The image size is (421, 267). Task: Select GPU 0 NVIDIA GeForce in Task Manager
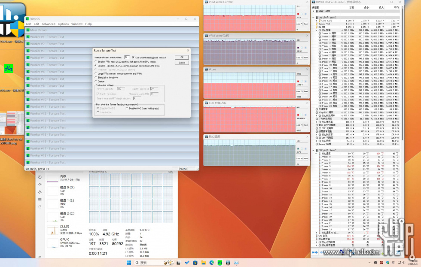(65, 242)
